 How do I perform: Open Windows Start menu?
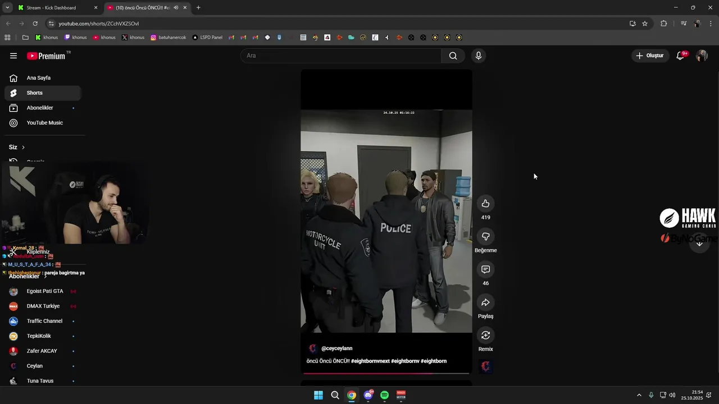[x=318, y=395]
